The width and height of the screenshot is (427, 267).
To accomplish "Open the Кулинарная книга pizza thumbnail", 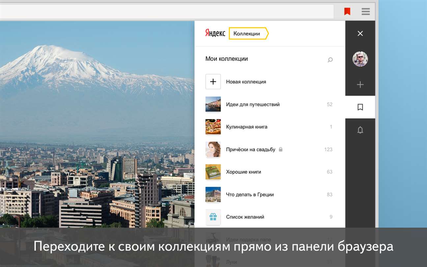I will tap(213, 127).
